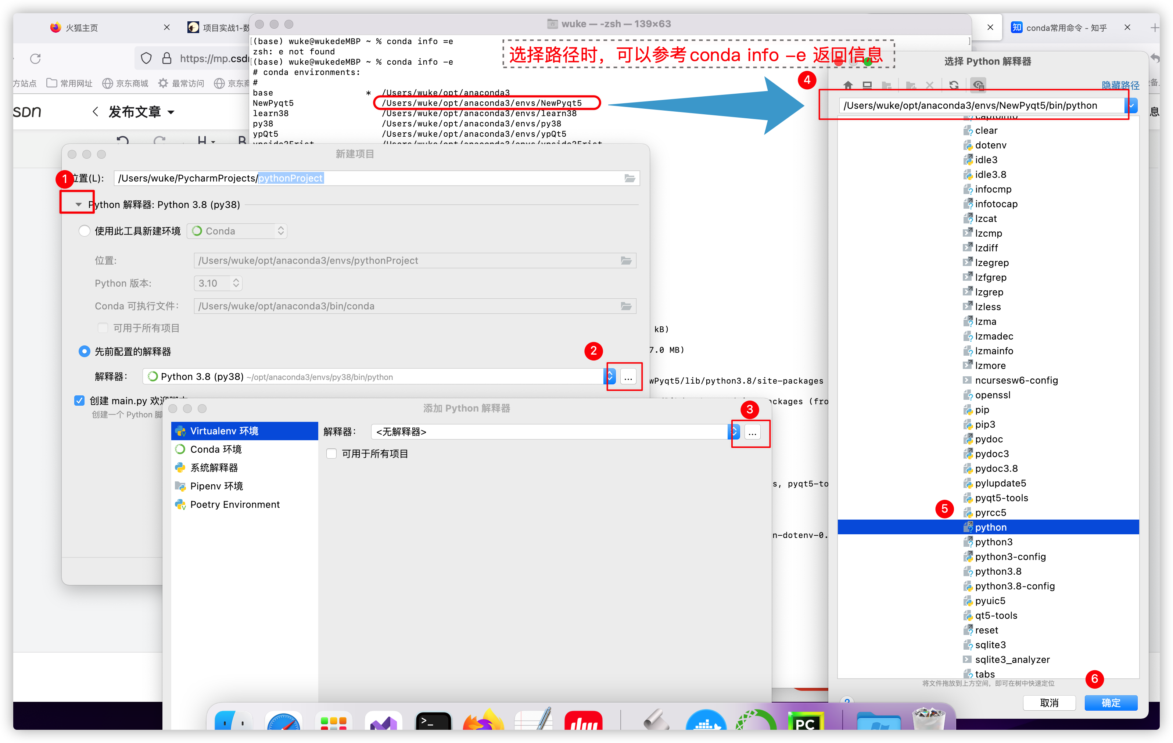This screenshot has width=1173, height=743.
Task: Open the interpreter dropdown showing Python 3.8 (py38)
Action: tap(609, 377)
